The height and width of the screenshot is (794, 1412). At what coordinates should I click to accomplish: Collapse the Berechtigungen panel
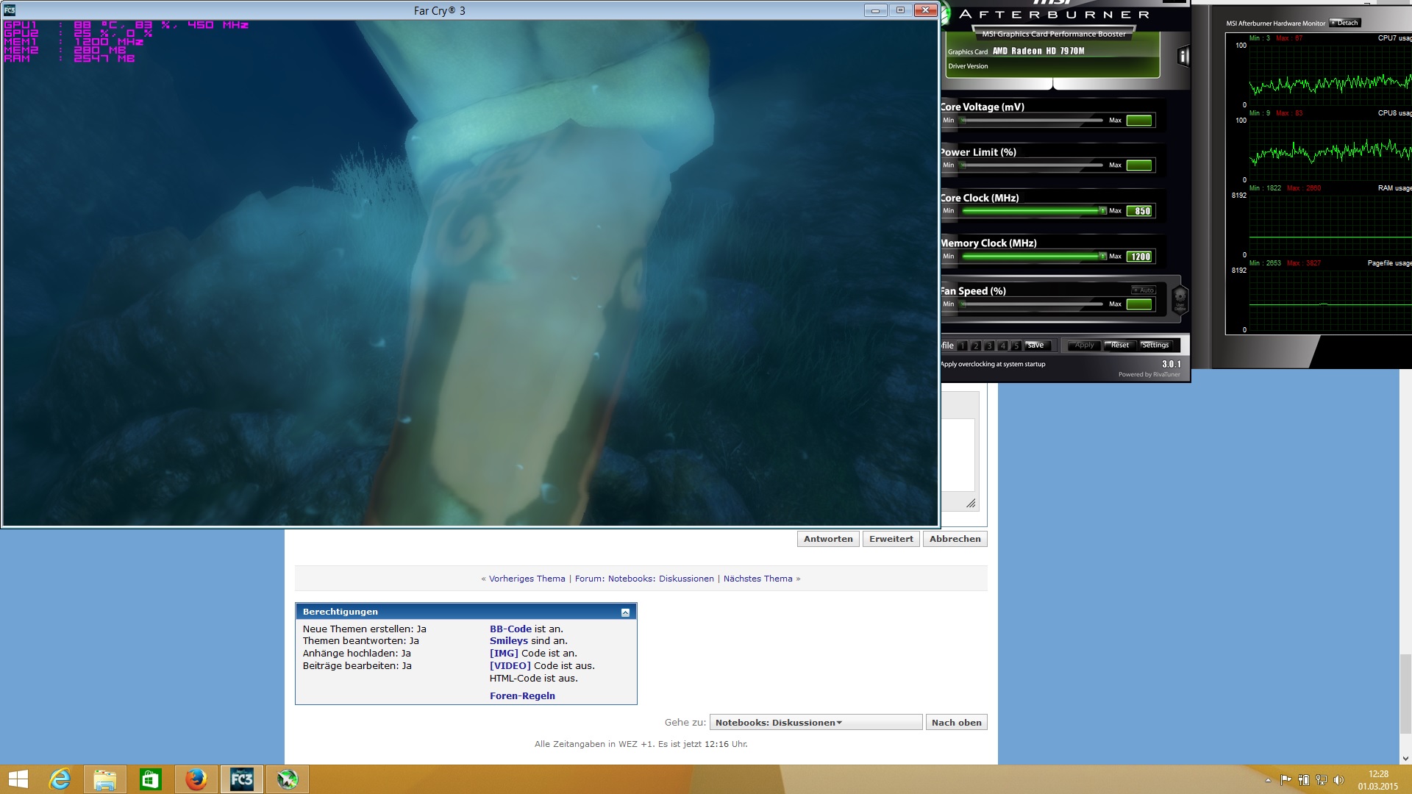pos(625,612)
